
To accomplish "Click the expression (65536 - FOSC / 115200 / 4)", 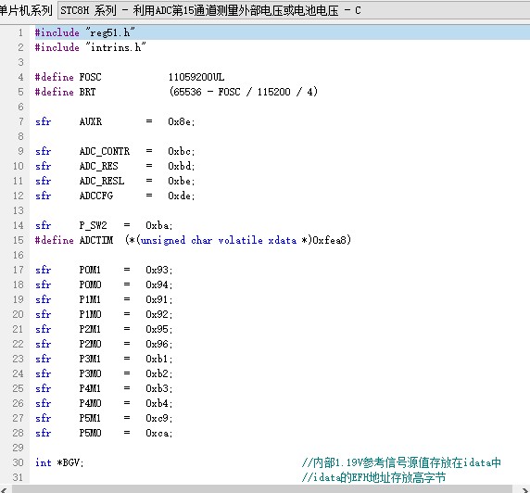I will (243, 92).
